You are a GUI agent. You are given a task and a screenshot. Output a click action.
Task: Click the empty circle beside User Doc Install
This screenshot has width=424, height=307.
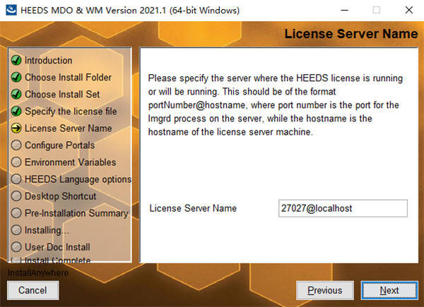(16, 247)
